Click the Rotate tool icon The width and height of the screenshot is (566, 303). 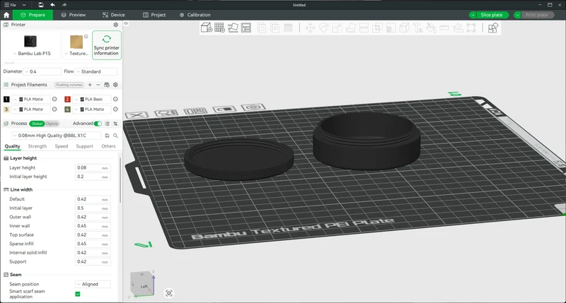point(323,28)
